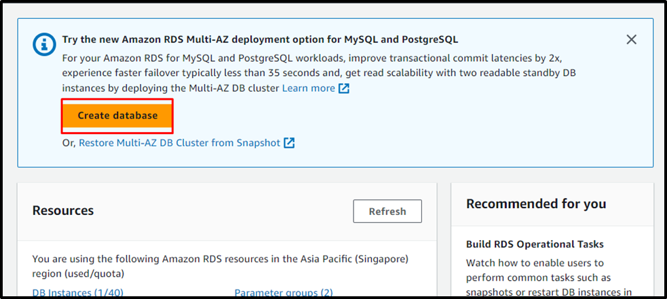667x299 pixels.
Task: Click the Recommended for you heading
Action: click(536, 204)
